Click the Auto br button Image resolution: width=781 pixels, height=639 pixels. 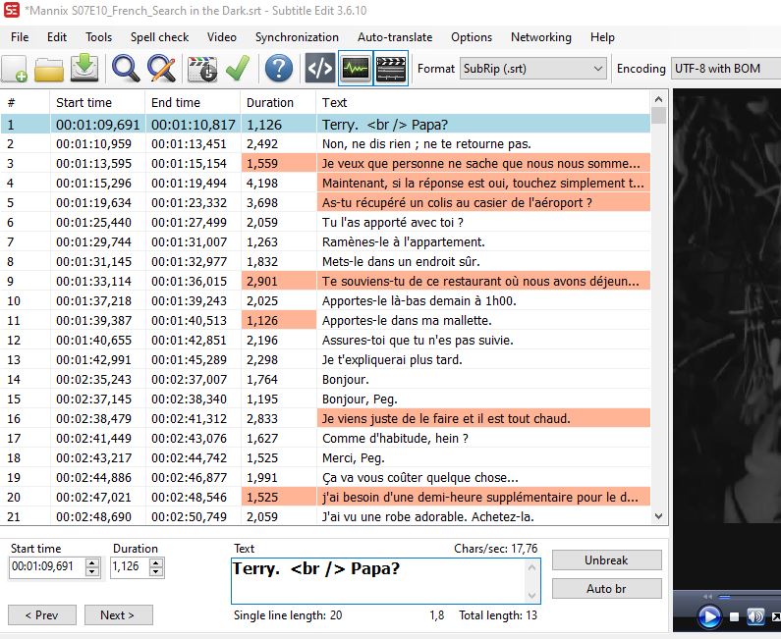click(607, 589)
